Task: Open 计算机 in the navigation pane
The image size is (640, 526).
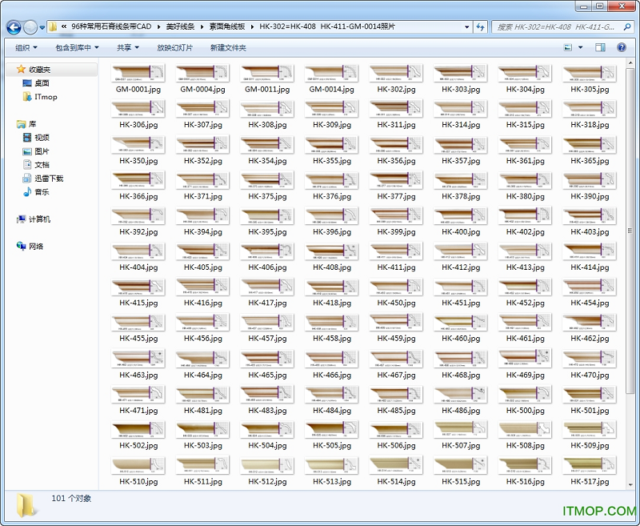Action: (x=39, y=219)
